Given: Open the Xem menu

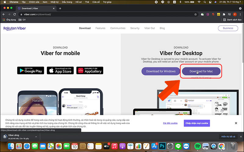Looking at the screenshot, I should click(x=45, y=2).
